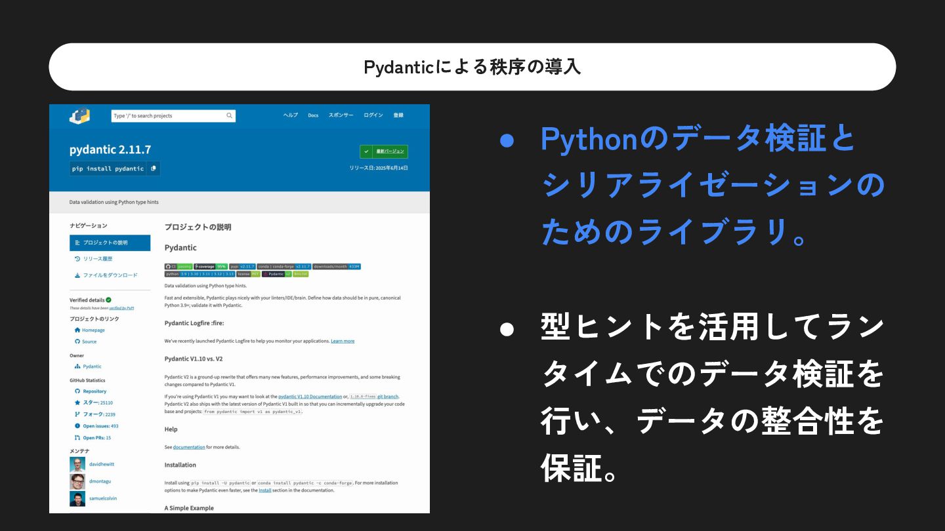Open the スポンサー menu item
This screenshot has height=531, width=945.
(341, 115)
